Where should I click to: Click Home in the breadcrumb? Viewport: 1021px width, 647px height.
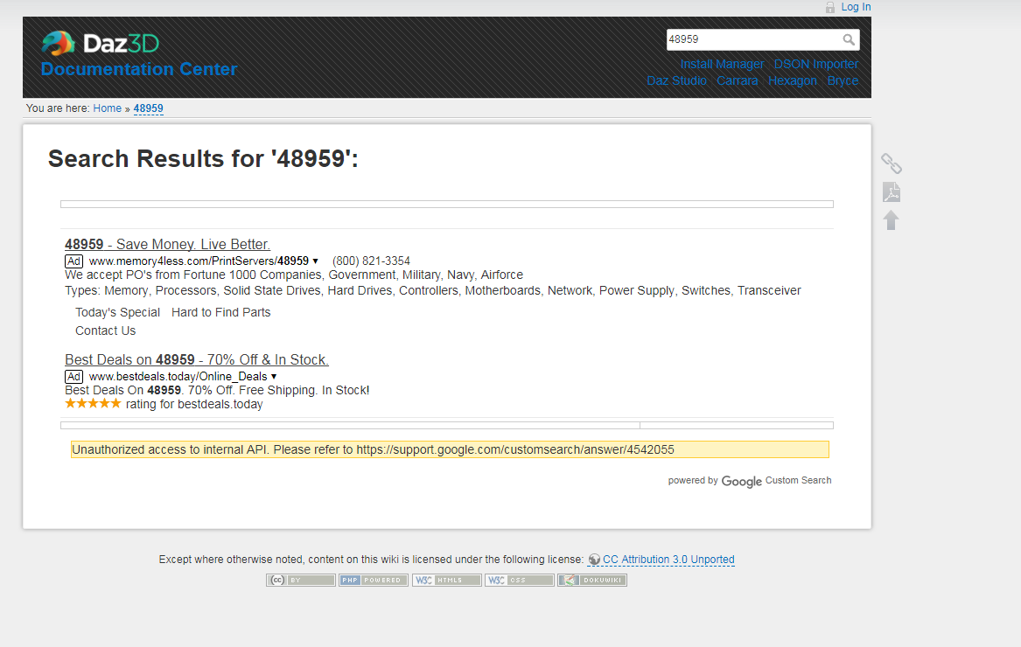(108, 108)
